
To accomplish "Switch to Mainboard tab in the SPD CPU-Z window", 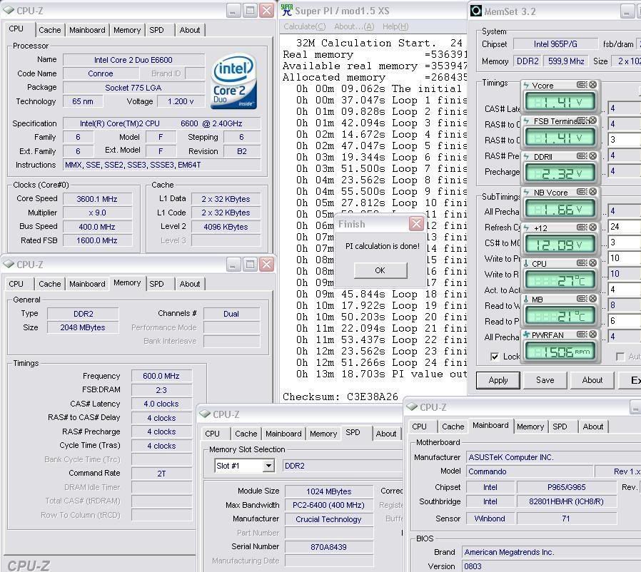I will [x=283, y=434].
